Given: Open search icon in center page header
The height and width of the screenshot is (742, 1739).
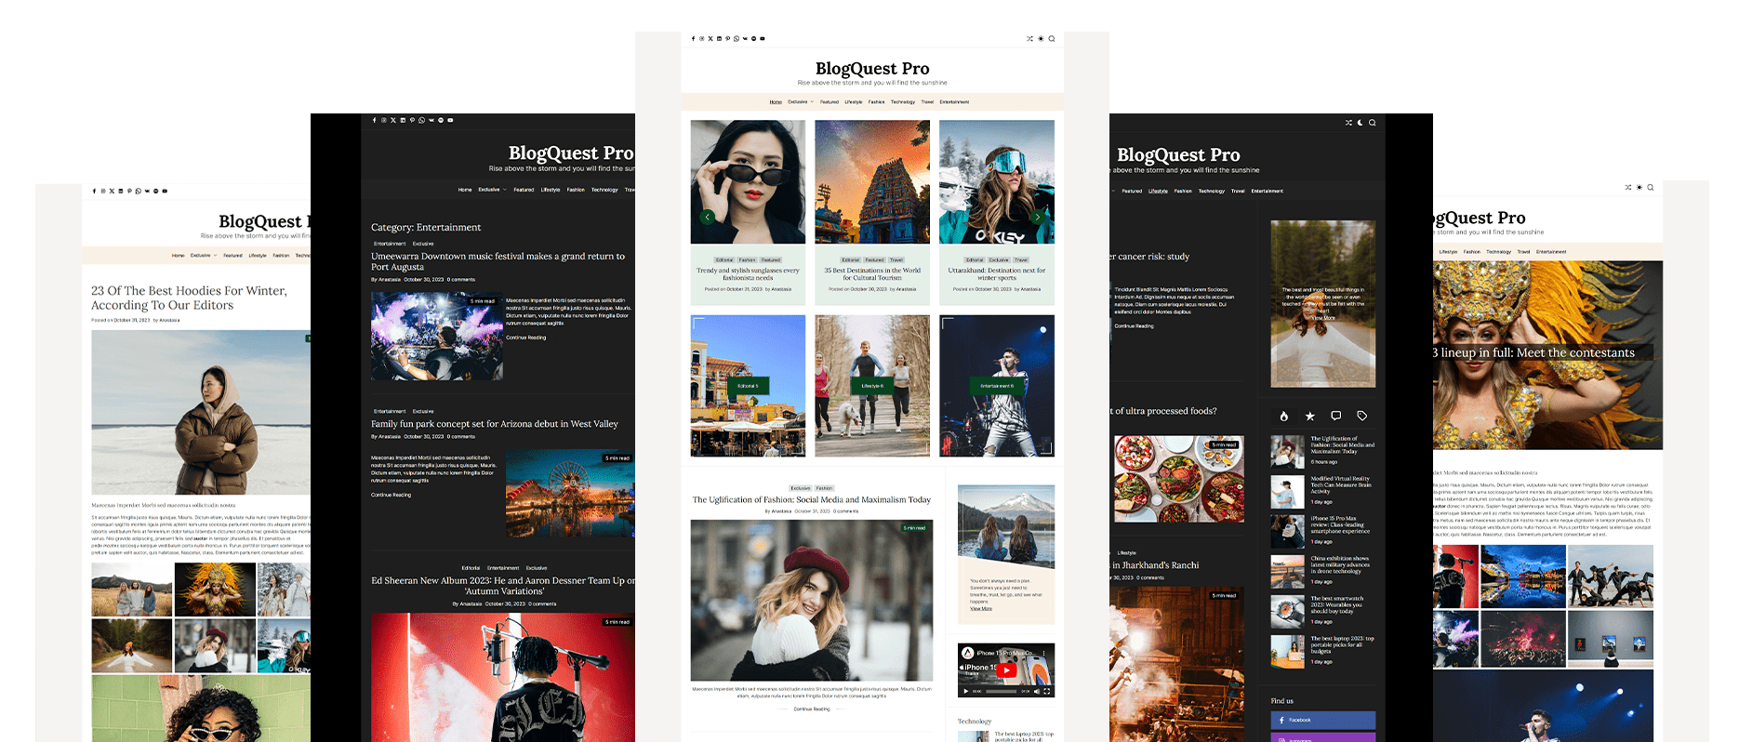Looking at the screenshot, I should pyautogui.click(x=1052, y=39).
